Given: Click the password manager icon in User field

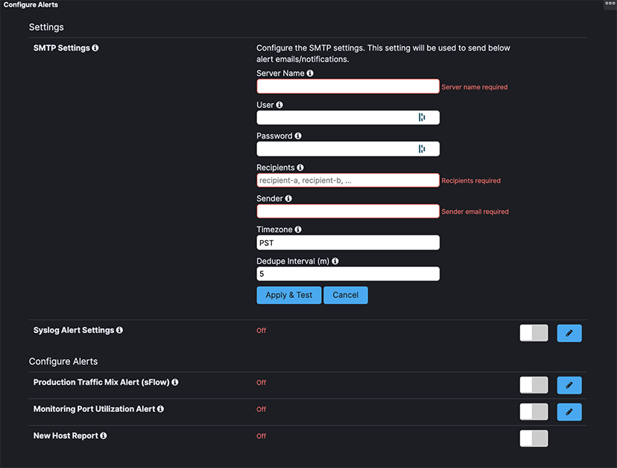Looking at the screenshot, I should tap(422, 117).
